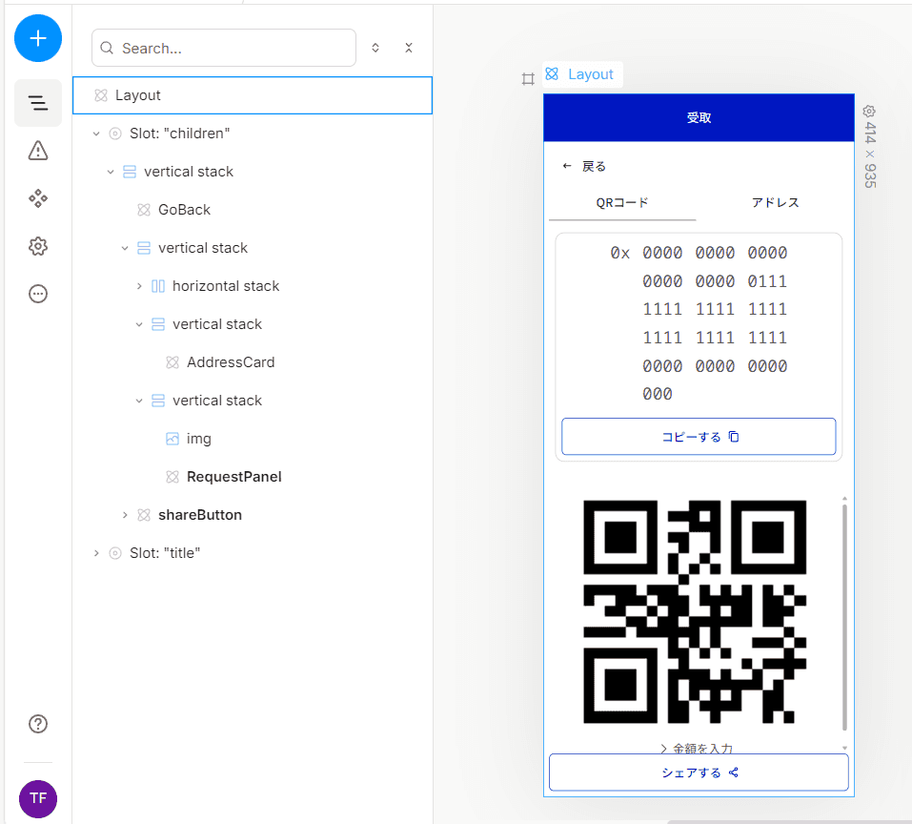
Task: Open the components icon in sidebar
Action: (38, 198)
